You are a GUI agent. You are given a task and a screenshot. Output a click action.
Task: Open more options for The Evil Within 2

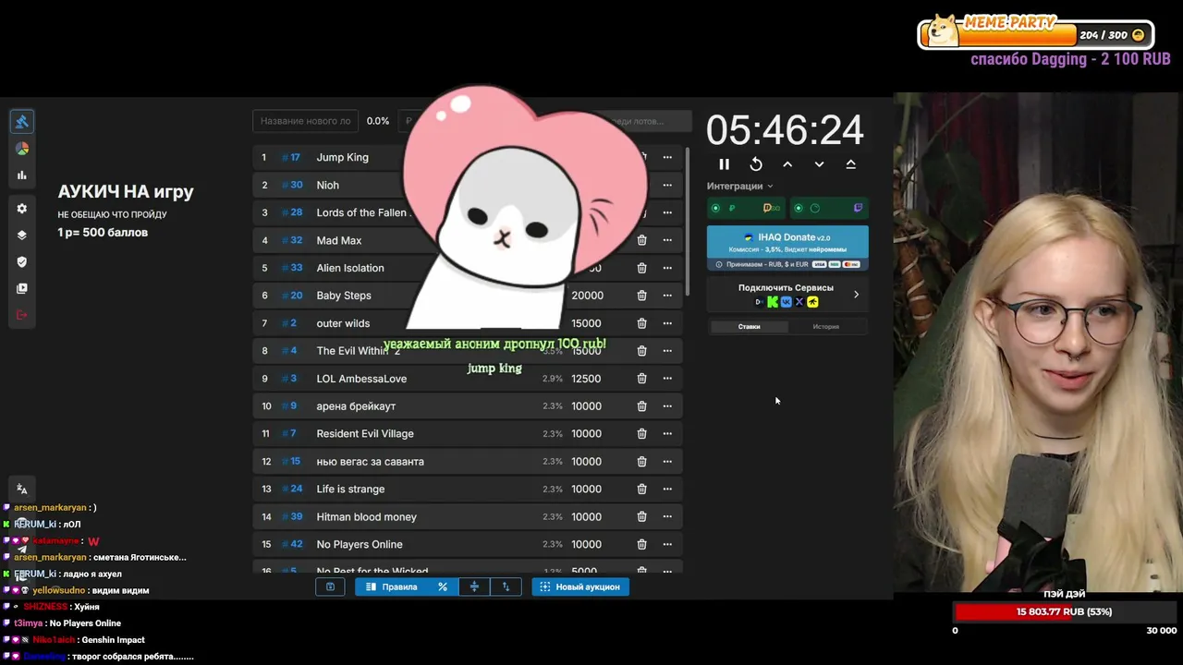[x=667, y=351]
